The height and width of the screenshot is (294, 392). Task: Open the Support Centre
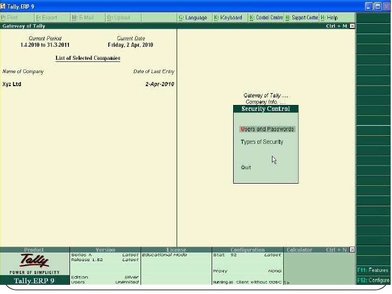click(x=302, y=18)
